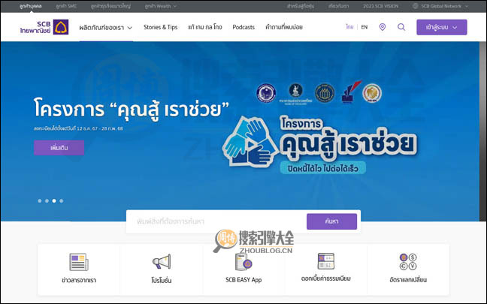Screen dimensions: 487x304
Task: Open the search magnifier icon in header
Action: (x=401, y=27)
